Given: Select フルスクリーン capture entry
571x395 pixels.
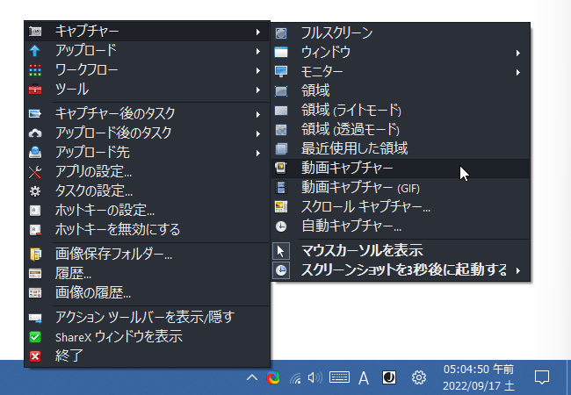Looking at the screenshot, I should coord(401,33).
